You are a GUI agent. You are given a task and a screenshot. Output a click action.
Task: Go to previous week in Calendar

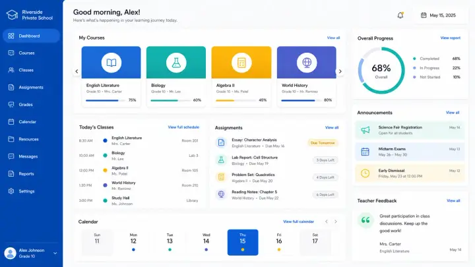[x=327, y=222]
